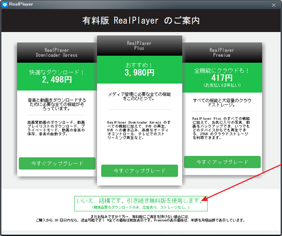Screen dimensions: 282x236
Task: Select the おすすめ！3,980円 price banner
Action: tap(139, 69)
